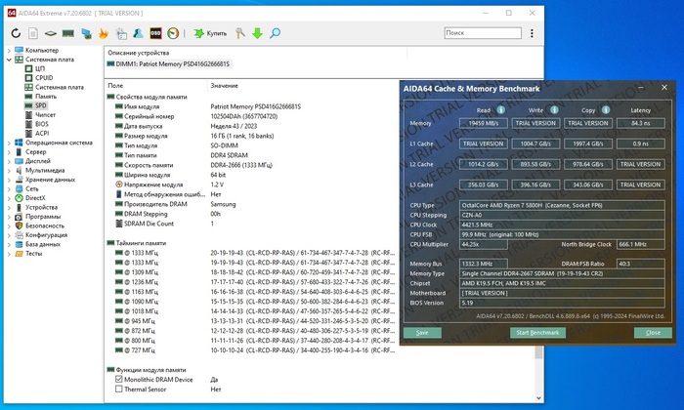The image size is (684, 410).
Task: Select CPUID in the sidebar tree
Action: pyautogui.click(x=45, y=78)
